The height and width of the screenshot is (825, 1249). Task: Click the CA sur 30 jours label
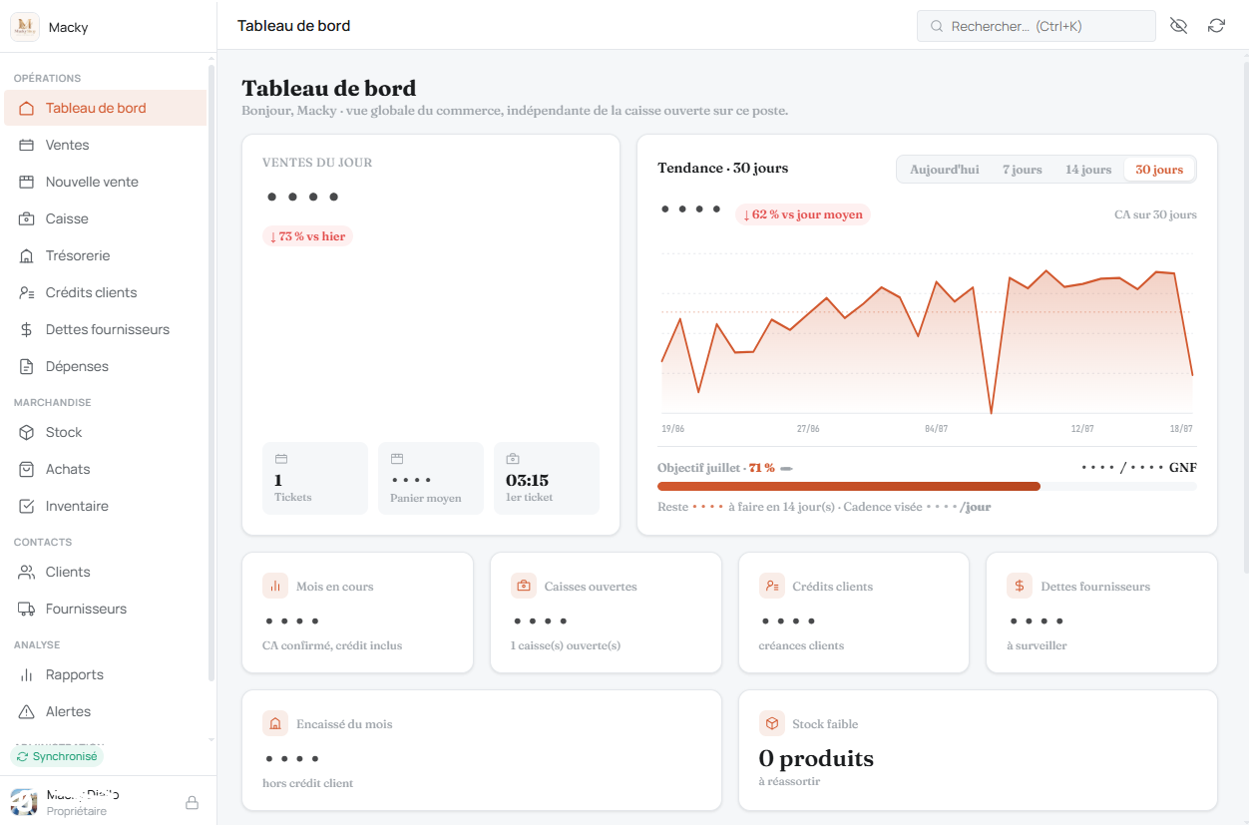tap(1155, 214)
